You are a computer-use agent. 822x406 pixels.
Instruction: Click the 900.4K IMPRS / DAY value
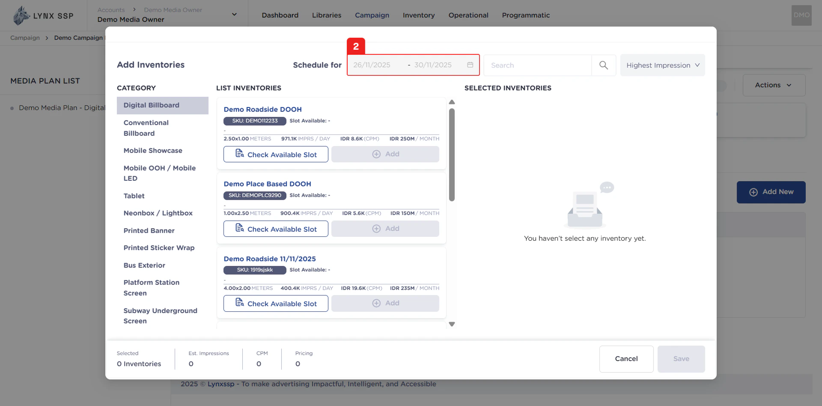coord(307,213)
